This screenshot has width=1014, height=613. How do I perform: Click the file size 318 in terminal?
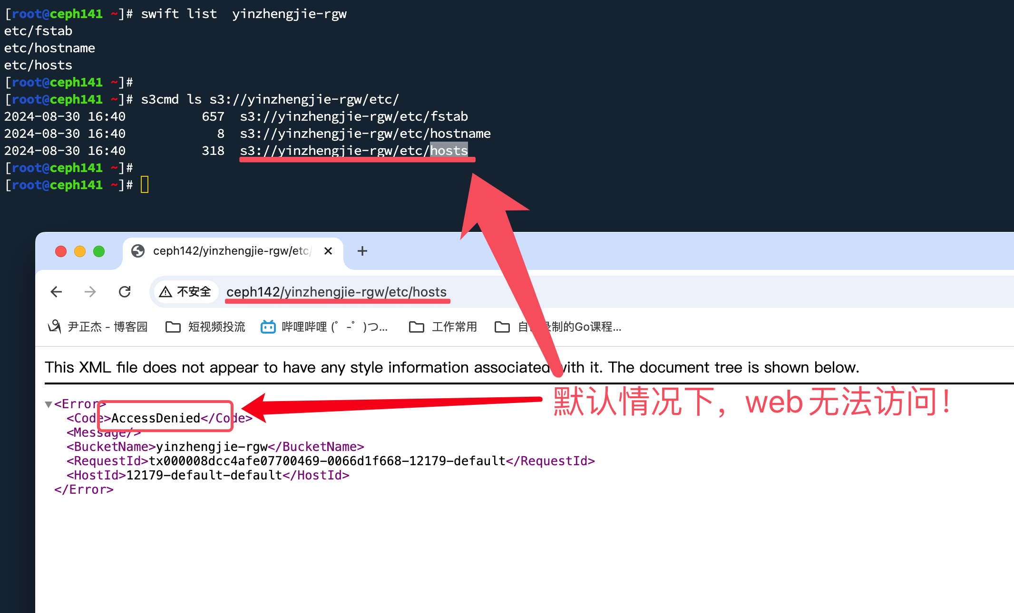point(213,151)
